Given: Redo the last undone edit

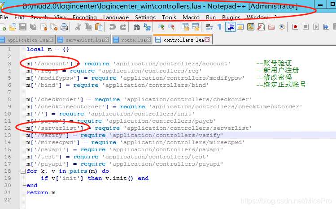Looking at the screenshot, I should (x=123, y=27).
